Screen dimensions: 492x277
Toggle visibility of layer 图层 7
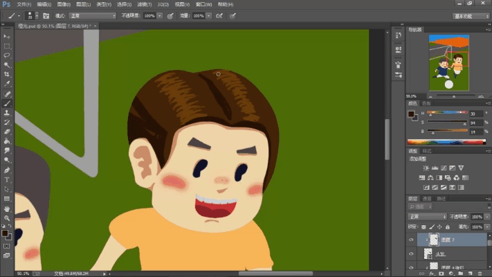(412, 239)
